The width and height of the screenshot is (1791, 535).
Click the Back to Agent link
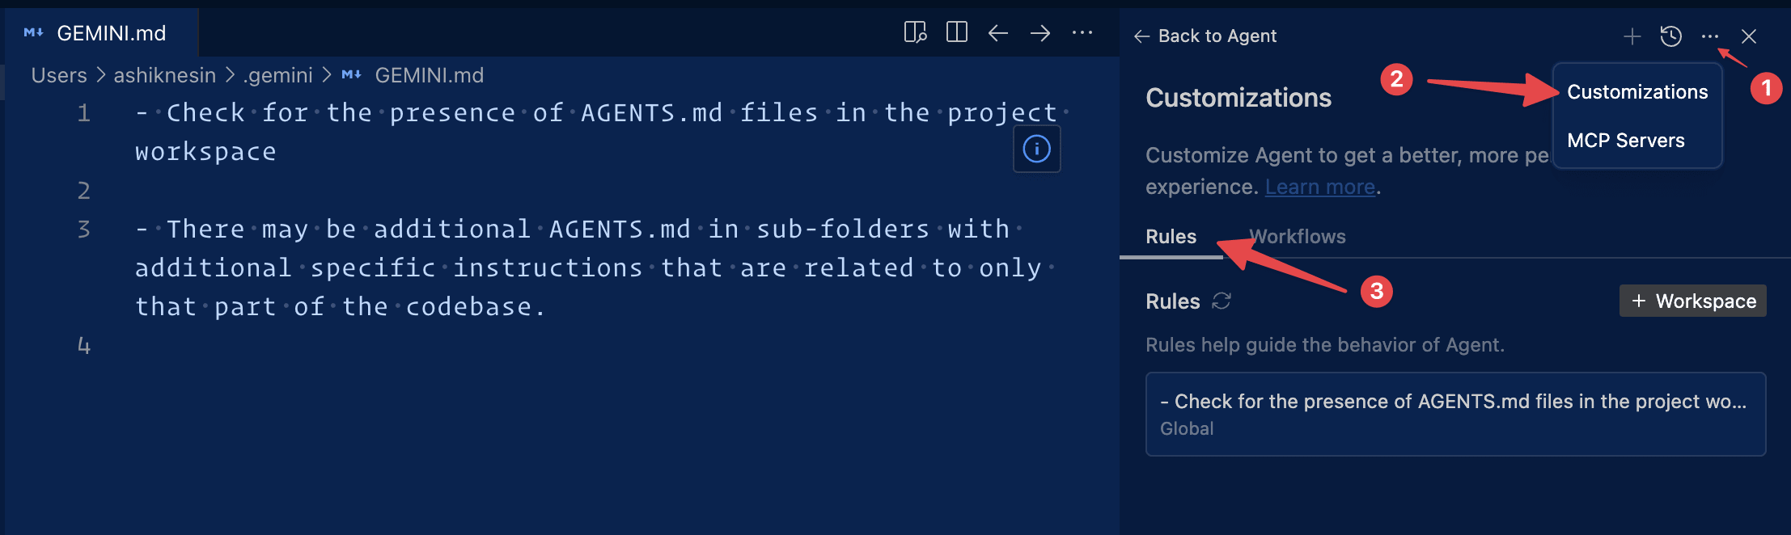click(1206, 36)
